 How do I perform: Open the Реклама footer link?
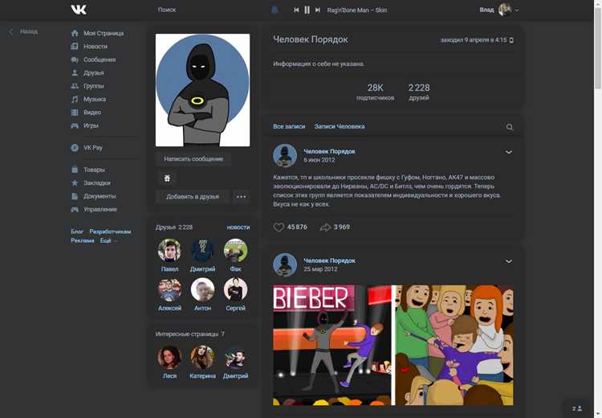83,240
